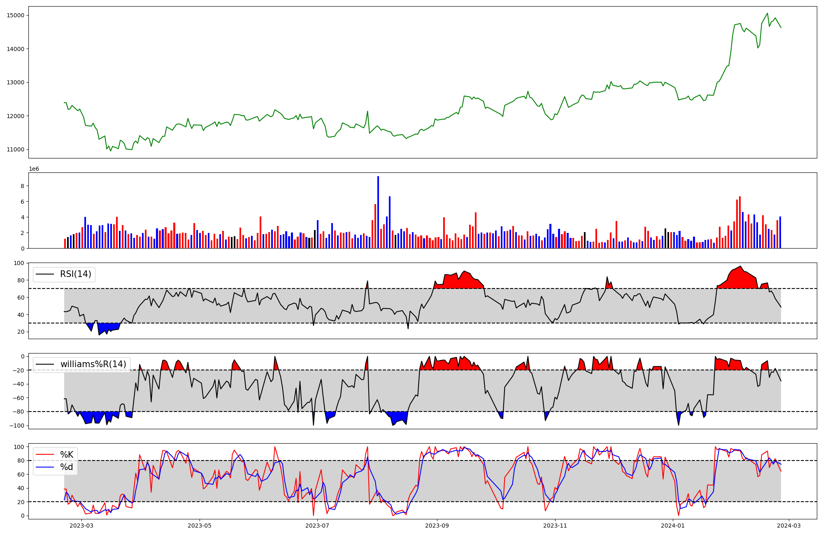Click the 11000 price axis tick label
The image size is (823, 535).
click(x=16, y=149)
